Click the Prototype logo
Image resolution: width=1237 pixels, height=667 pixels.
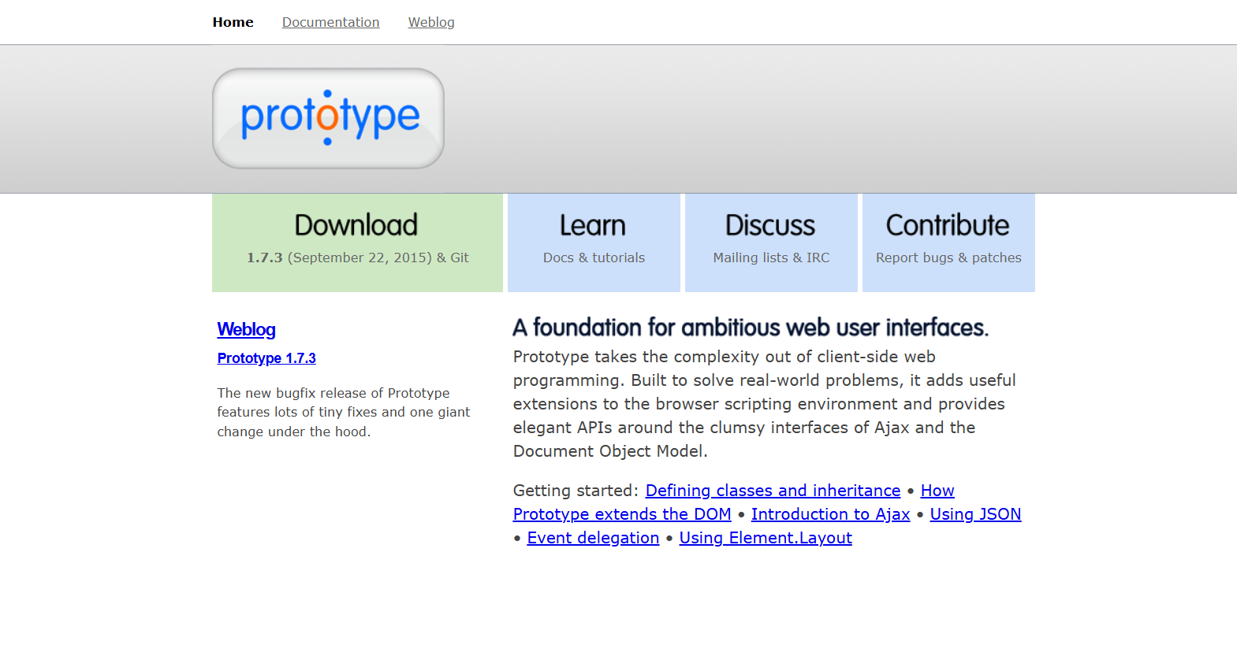328,118
